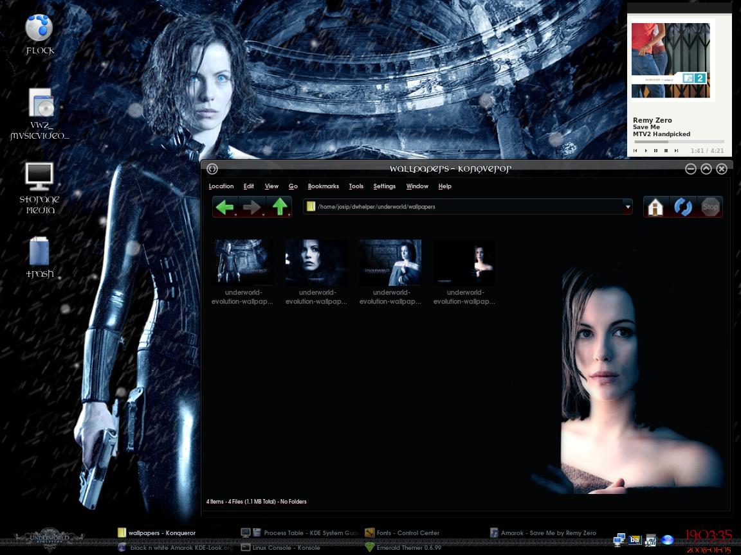
Task: Skip to next track in Amarok widget
Action: (x=676, y=150)
